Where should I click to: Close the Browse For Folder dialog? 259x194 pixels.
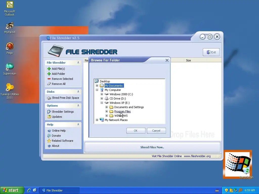click(167, 60)
